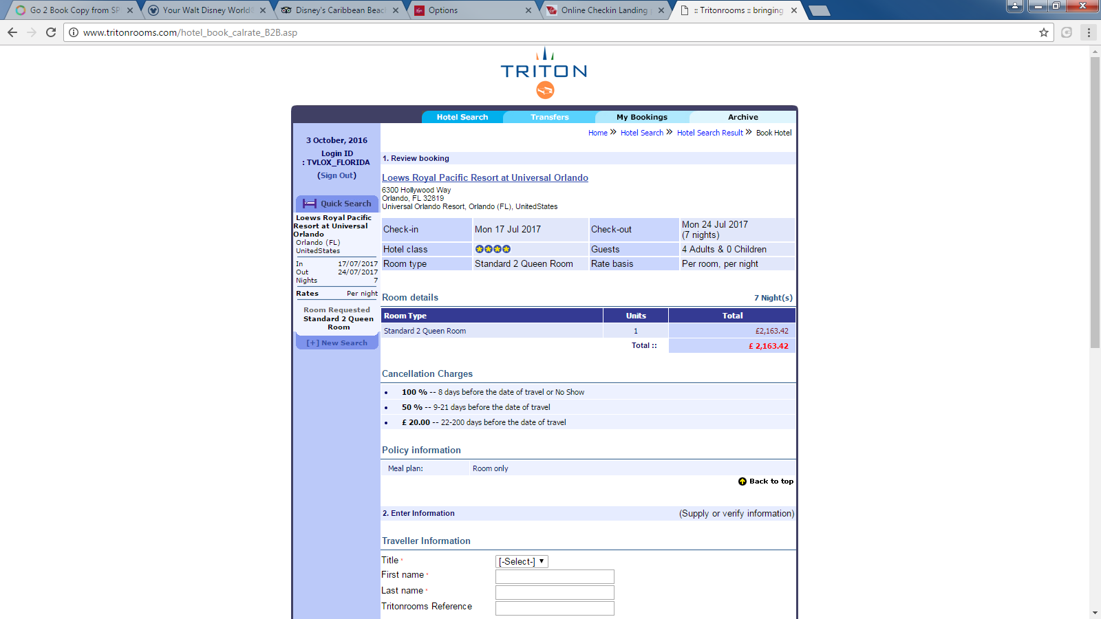Click the browser extension icon beside the star

pyautogui.click(x=1067, y=32)
